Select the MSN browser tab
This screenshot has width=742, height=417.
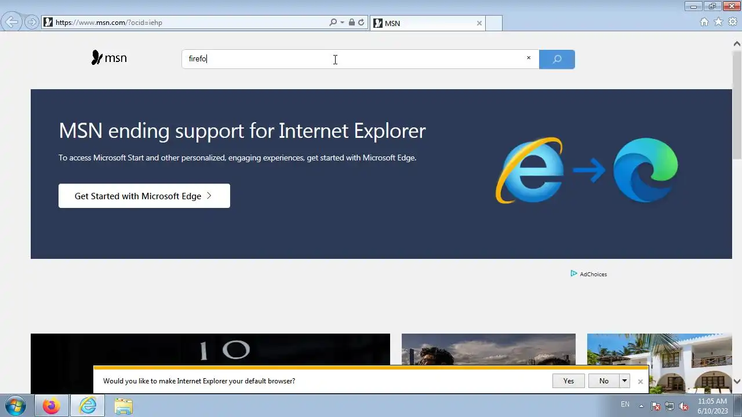pyautogui.click(x=427, y=23)
